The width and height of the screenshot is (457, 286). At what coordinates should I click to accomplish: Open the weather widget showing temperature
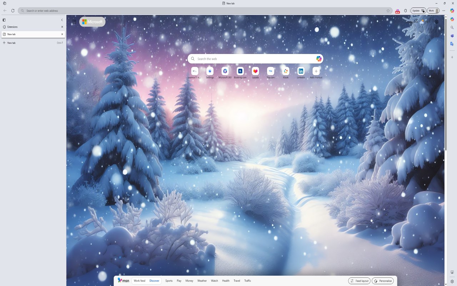point(418,22)
